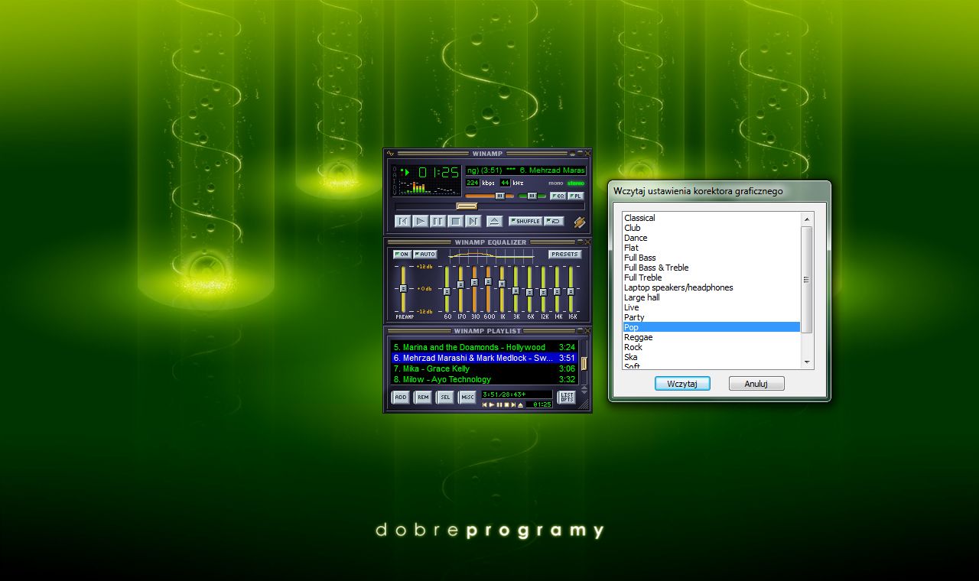Stop playback with main Winamp stop button
Image resolution: width=979 pixels, height=581 pixels.
click(456, 222)
